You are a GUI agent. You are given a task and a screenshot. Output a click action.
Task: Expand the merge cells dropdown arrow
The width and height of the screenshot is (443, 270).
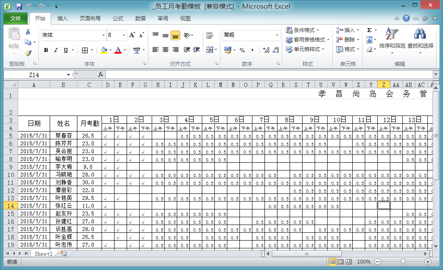click(216, 49)
